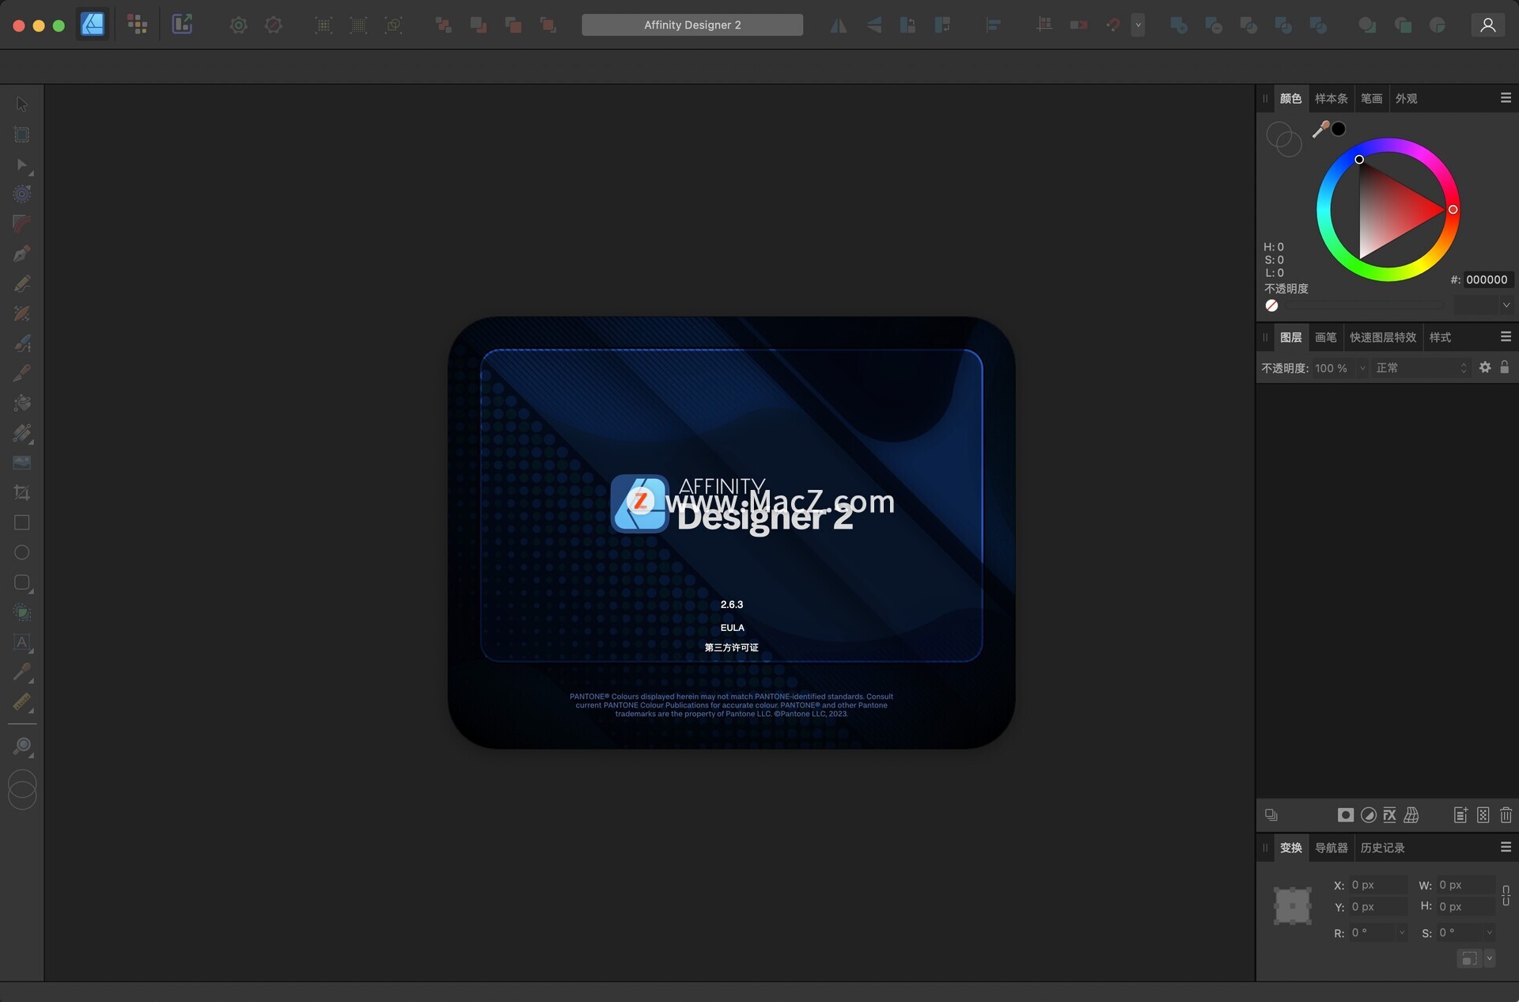Expand the shear S dropdown arrow

[x=1490, y=932]
